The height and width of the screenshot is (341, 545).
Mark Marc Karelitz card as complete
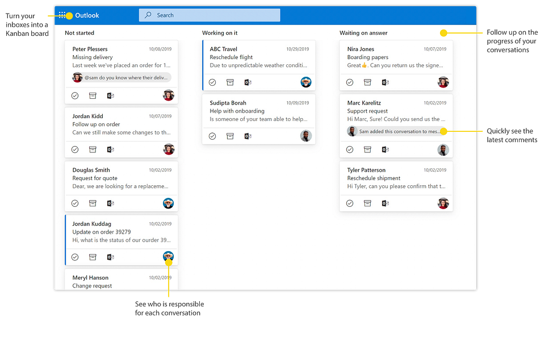[350, 149]
